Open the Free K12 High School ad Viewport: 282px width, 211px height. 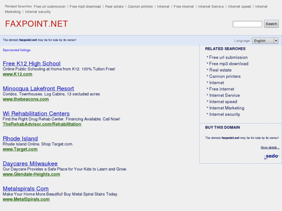click(x=32, y=63)
